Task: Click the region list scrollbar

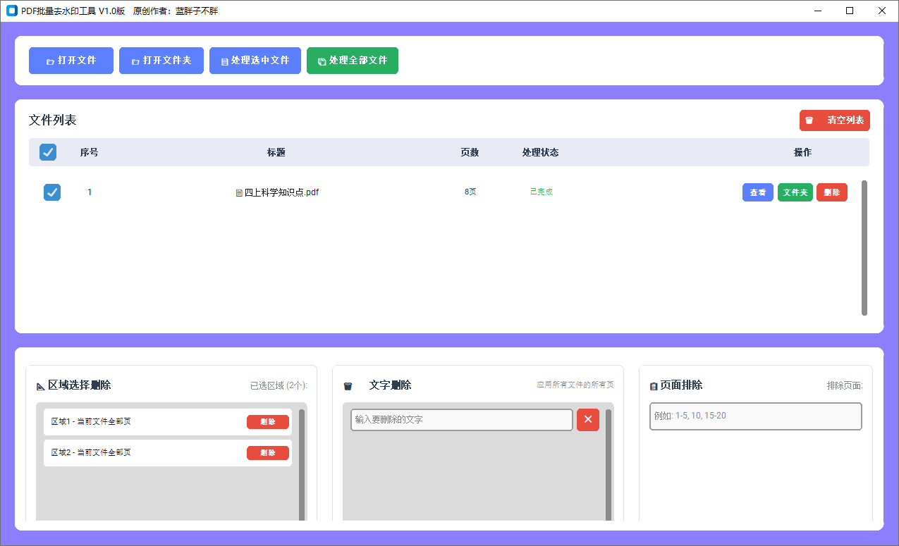Action: point(302,465)
